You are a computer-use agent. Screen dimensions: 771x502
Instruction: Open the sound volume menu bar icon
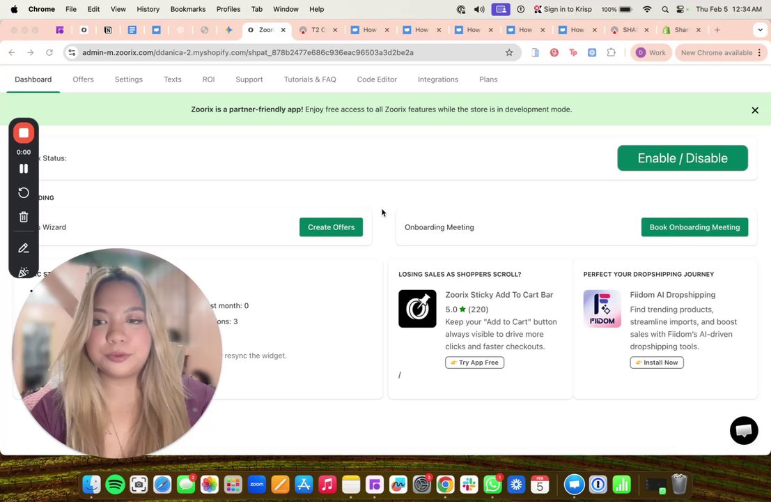478,9
